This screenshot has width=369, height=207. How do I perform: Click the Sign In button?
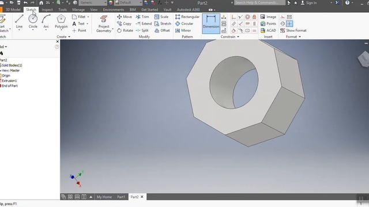[309, 3]
